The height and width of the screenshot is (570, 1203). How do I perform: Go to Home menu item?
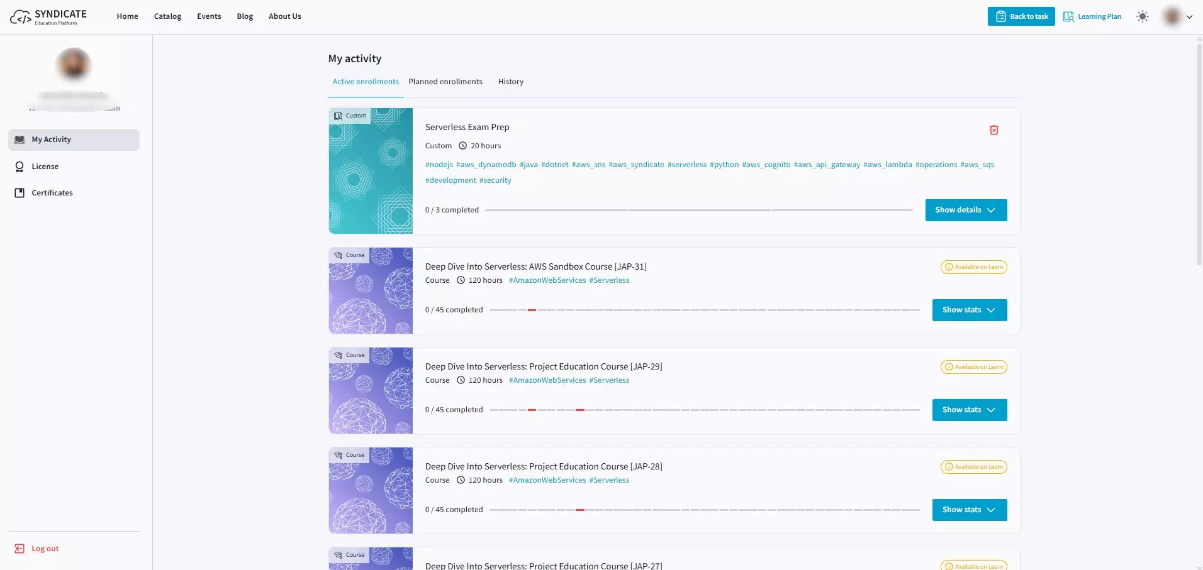click(127, 16)
